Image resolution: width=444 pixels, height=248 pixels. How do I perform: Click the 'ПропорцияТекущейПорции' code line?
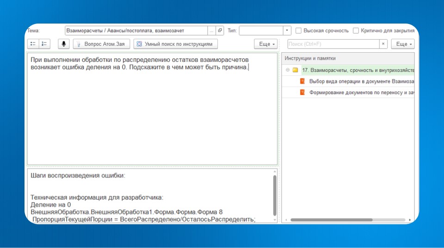click(x=144, y=219)
